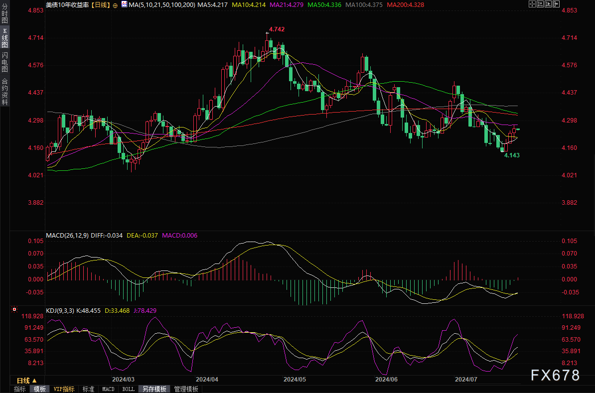Screen dimensions: 595x393
Task: Select the 模板 tab at bottom
Action: click(40, 389)
